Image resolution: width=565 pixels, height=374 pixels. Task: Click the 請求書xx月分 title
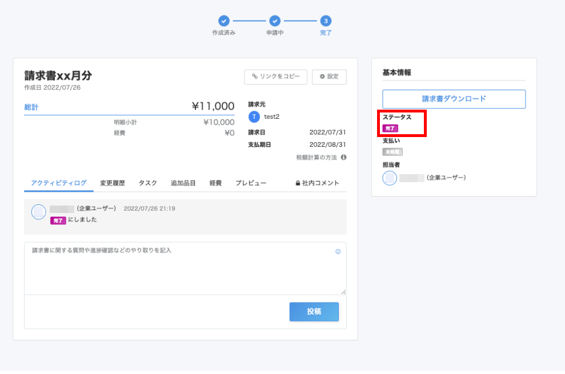click(58, 76)
